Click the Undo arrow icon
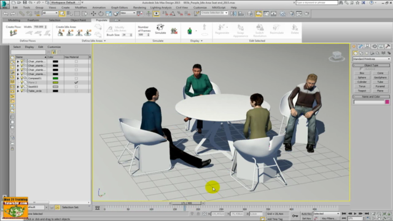Screen dimensions: 393x221 [6, 14]
